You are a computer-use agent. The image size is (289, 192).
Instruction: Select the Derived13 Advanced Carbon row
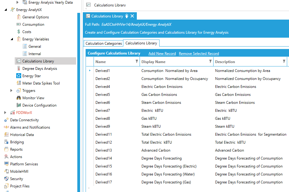pos(156,150)
